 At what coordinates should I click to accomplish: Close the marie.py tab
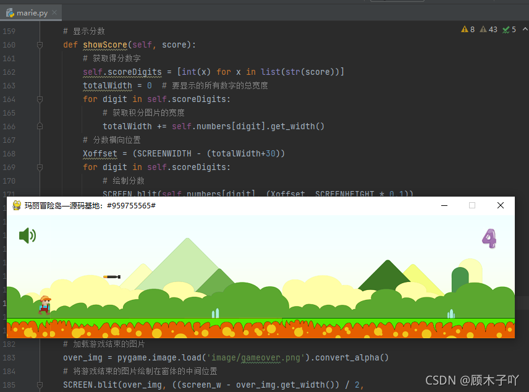point(54,13)
